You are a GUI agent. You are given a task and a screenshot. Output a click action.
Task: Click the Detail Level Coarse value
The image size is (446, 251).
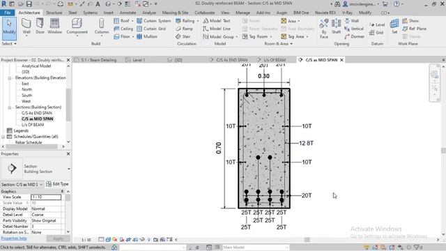(46, 215)
